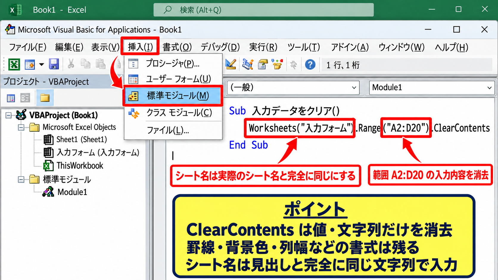
Task: Click the Save floppy disk icon
Action: click(54, 64)
